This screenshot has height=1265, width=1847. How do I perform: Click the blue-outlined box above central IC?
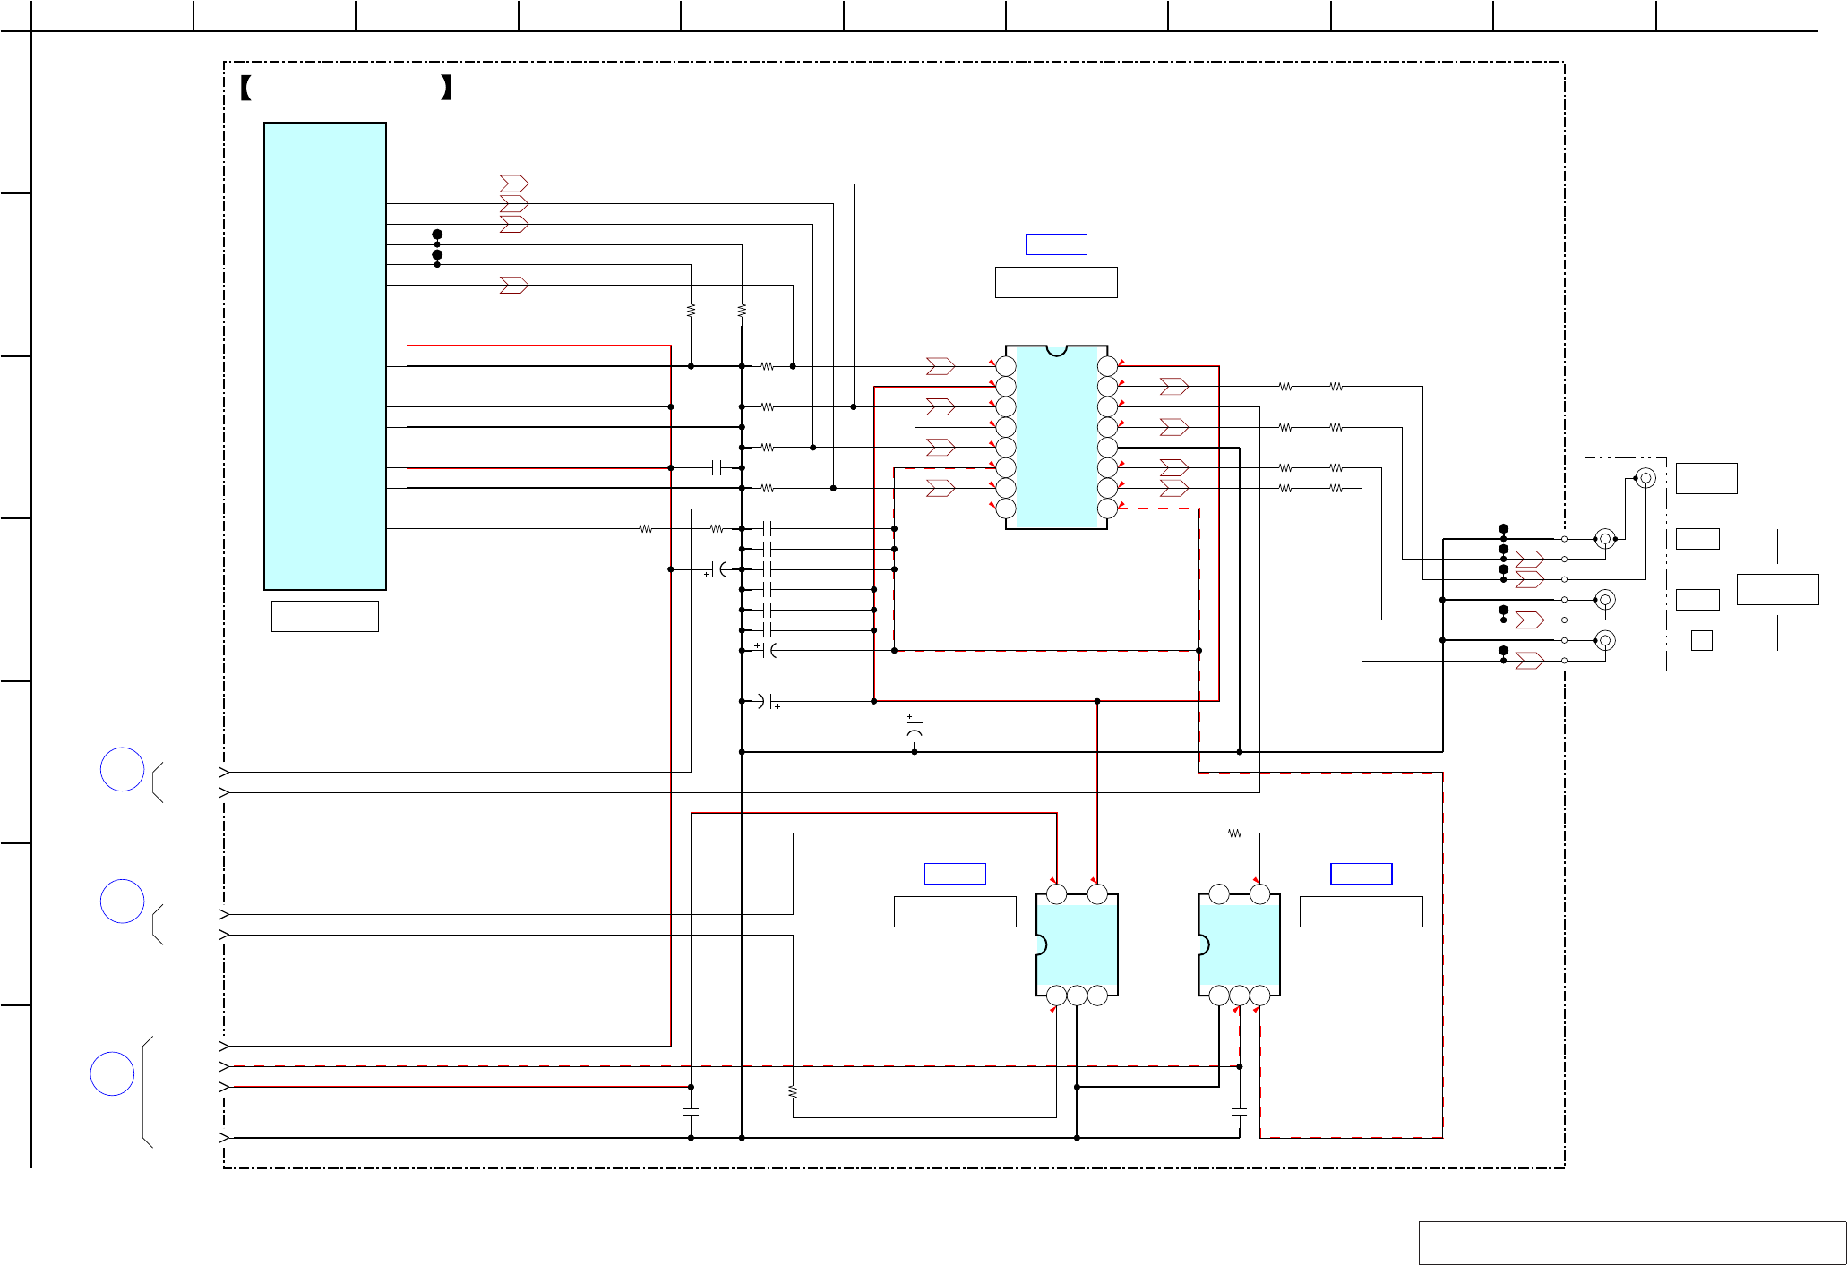[1056, 244]
